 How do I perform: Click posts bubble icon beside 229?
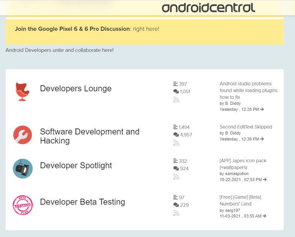(176, 205)
